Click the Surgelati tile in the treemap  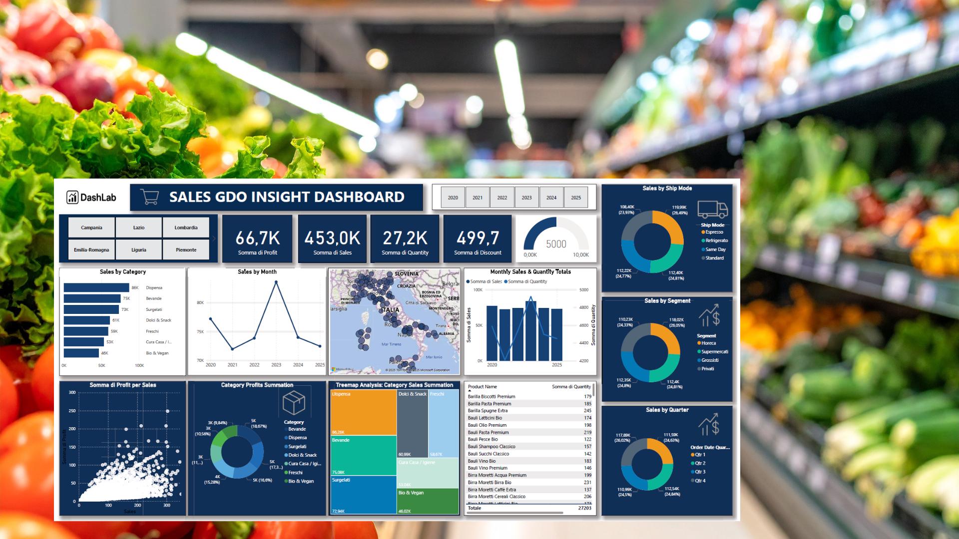point(364,495)
